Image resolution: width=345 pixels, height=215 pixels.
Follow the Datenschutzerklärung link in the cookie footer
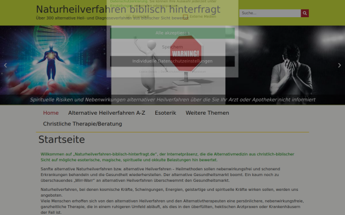click(x=174, y=72)
